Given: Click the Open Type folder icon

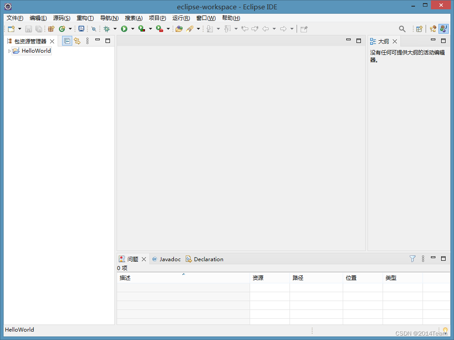Looking at the screenshot, I should click(179, 29).
